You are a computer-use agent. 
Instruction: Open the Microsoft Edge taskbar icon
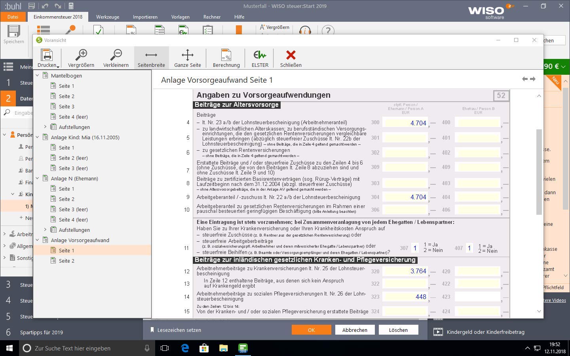(185, 348)
